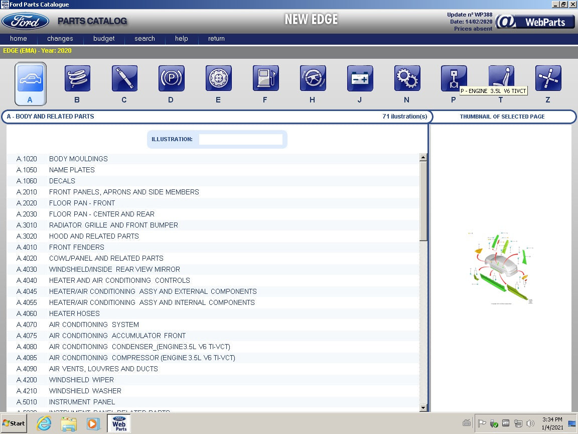Open the fuel pump category F
This screenshot has height=434, width=578.
(265, 79)
